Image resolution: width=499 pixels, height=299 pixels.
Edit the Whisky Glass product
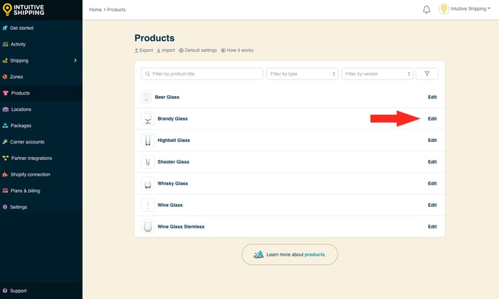[x=432, y=183]
